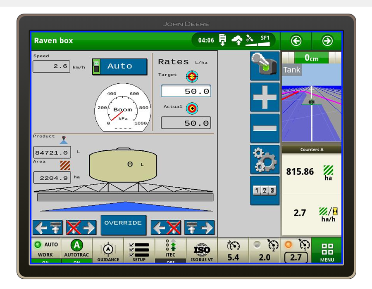Open the ISOBUS VT shortcut
This screenshot has width=372, height=289.
tap(202, 250)
